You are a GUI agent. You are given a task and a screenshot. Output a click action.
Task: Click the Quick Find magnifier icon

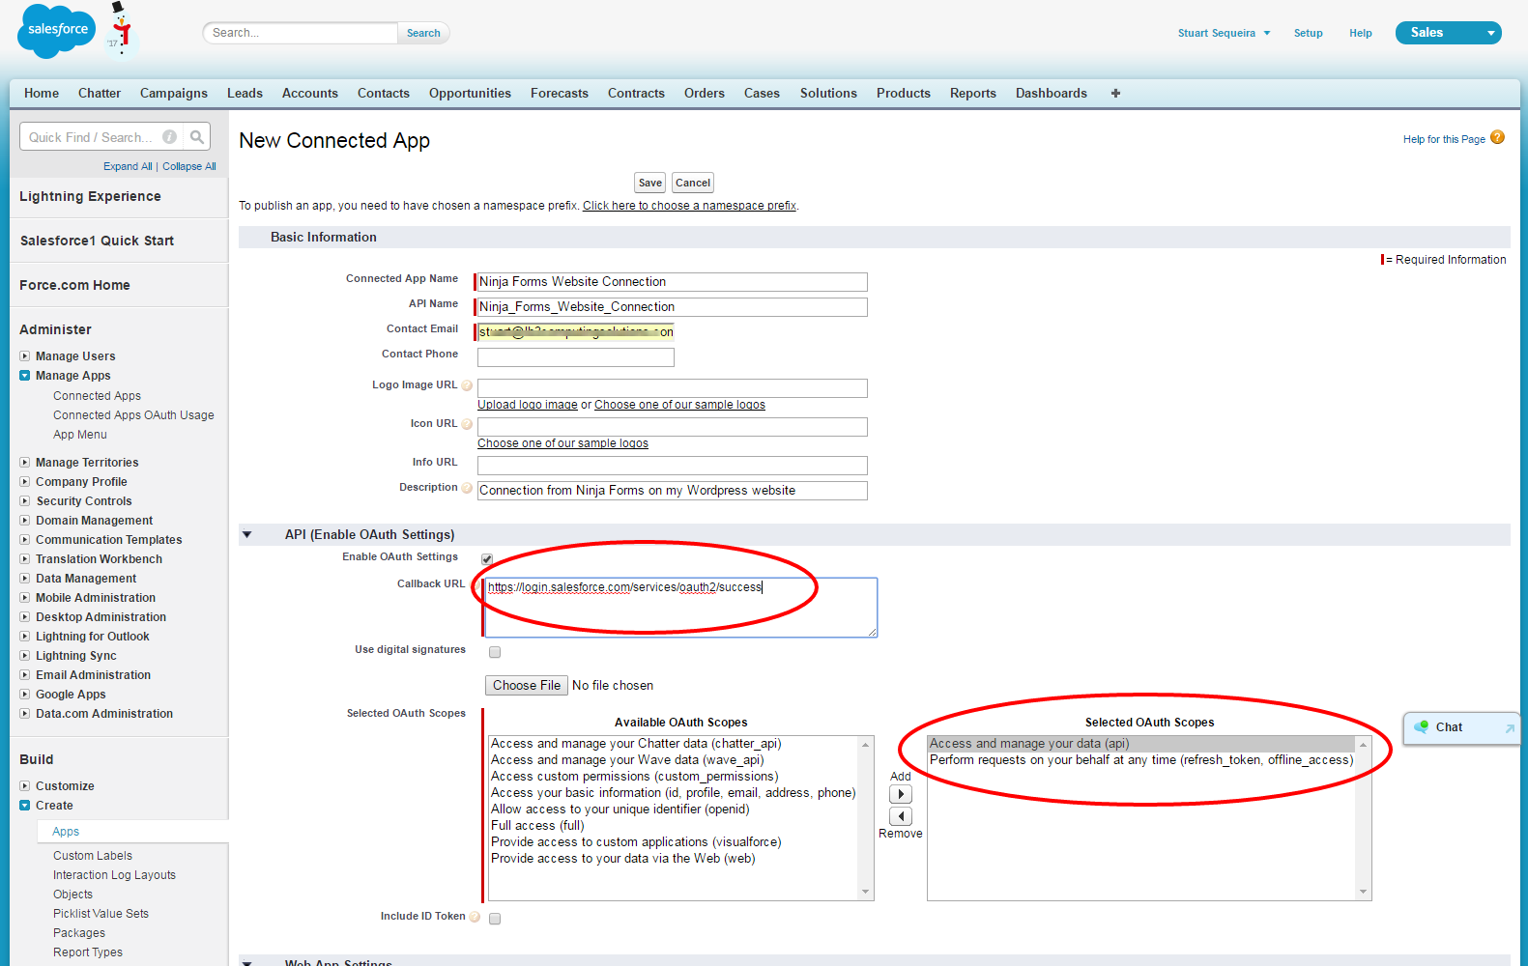click(197, 137)
